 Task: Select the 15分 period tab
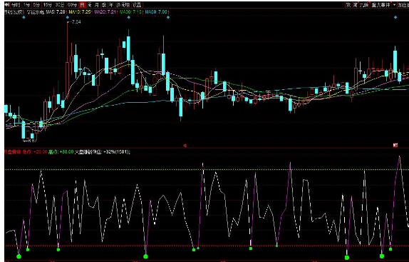(x=47, y=5)
